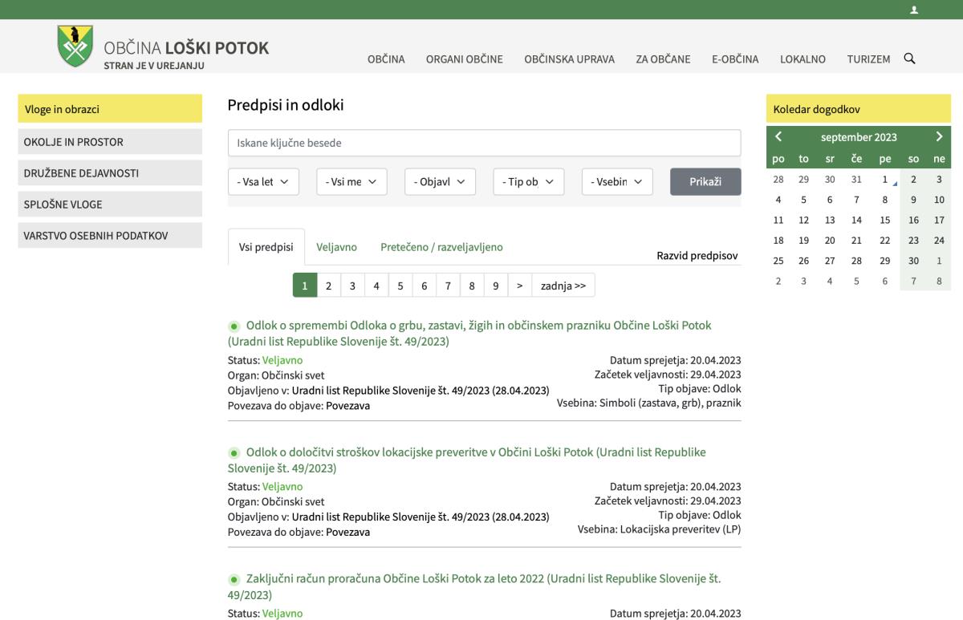Expand the Vsi meseci month dropdown
Image resolution: width=963 pixels, height=620 pixels.
coord(351,181)
